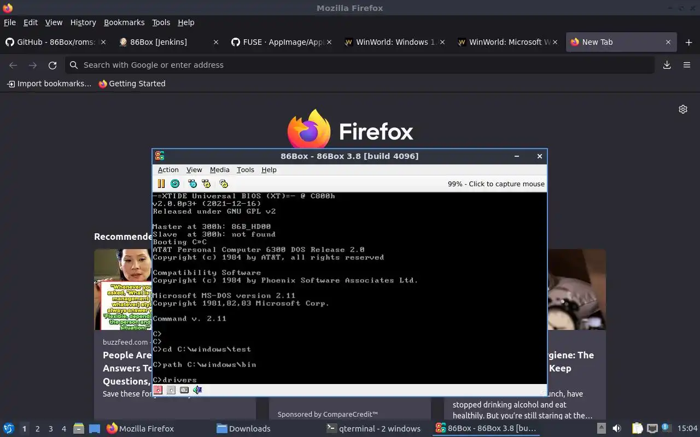Switch to workspace 3 in taskbar
The height and width of the screenshot is (437, 700).
tap(51, 429)
